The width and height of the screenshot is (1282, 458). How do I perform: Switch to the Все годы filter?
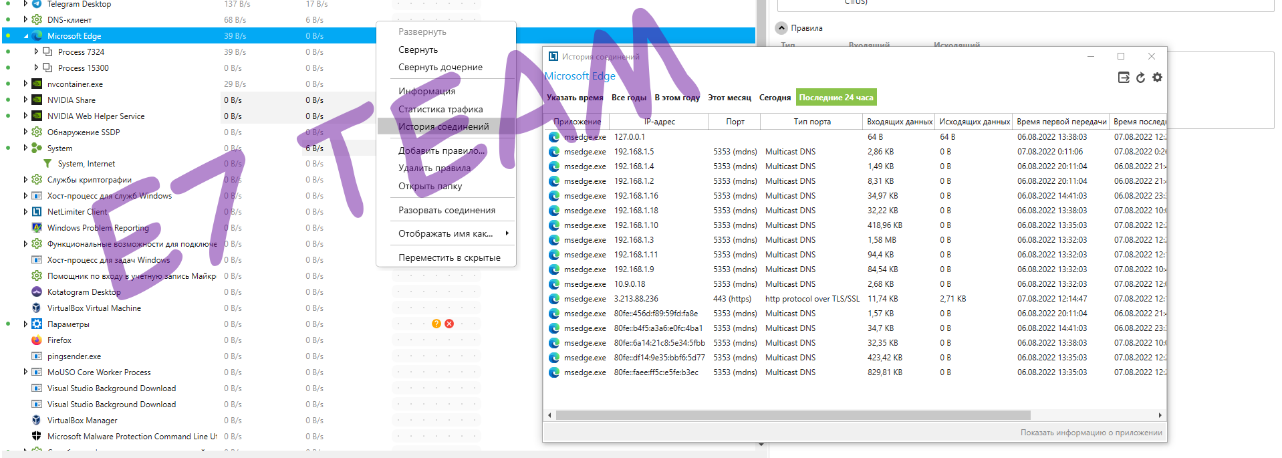tap(629, 98)
